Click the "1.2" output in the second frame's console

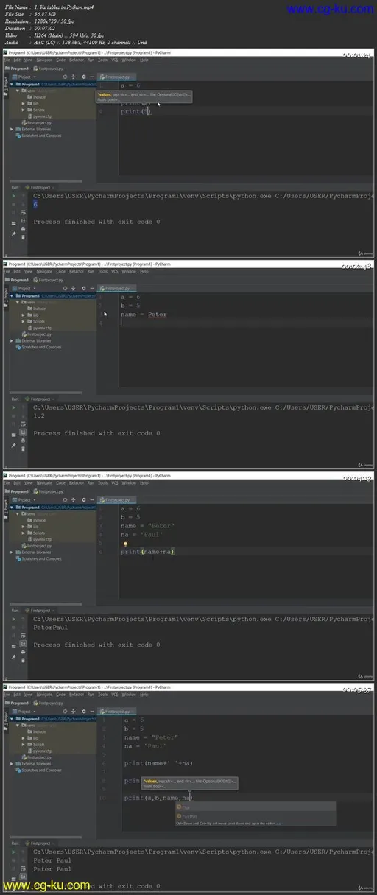click(x=39, y=416)
